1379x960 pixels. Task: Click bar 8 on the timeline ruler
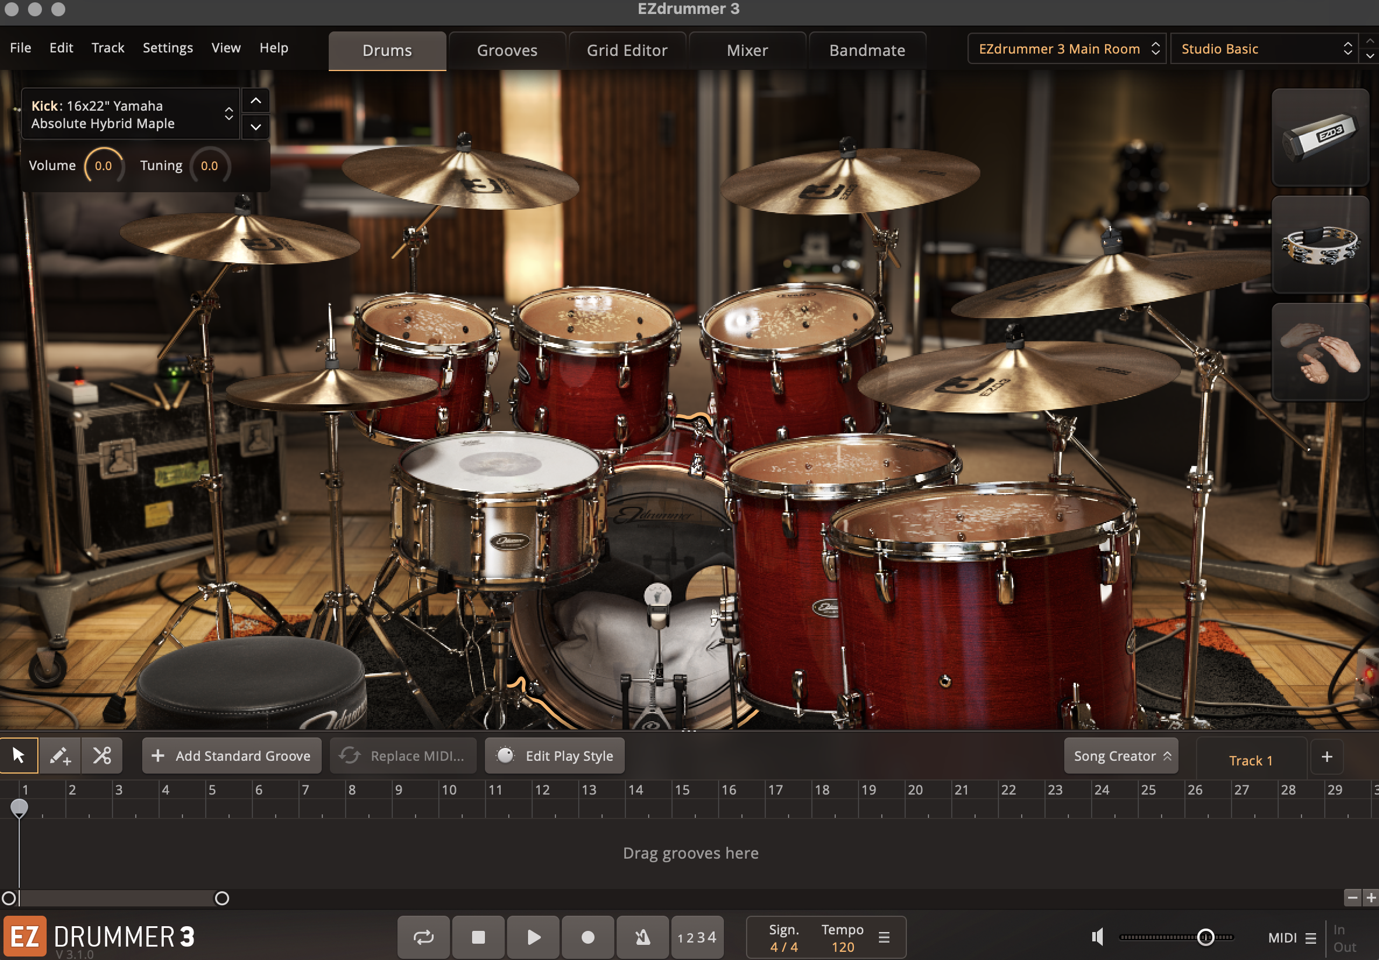pos(352,789)
